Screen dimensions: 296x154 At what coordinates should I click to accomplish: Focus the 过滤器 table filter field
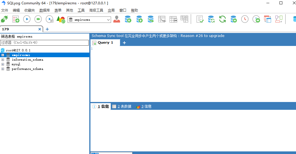44,43
